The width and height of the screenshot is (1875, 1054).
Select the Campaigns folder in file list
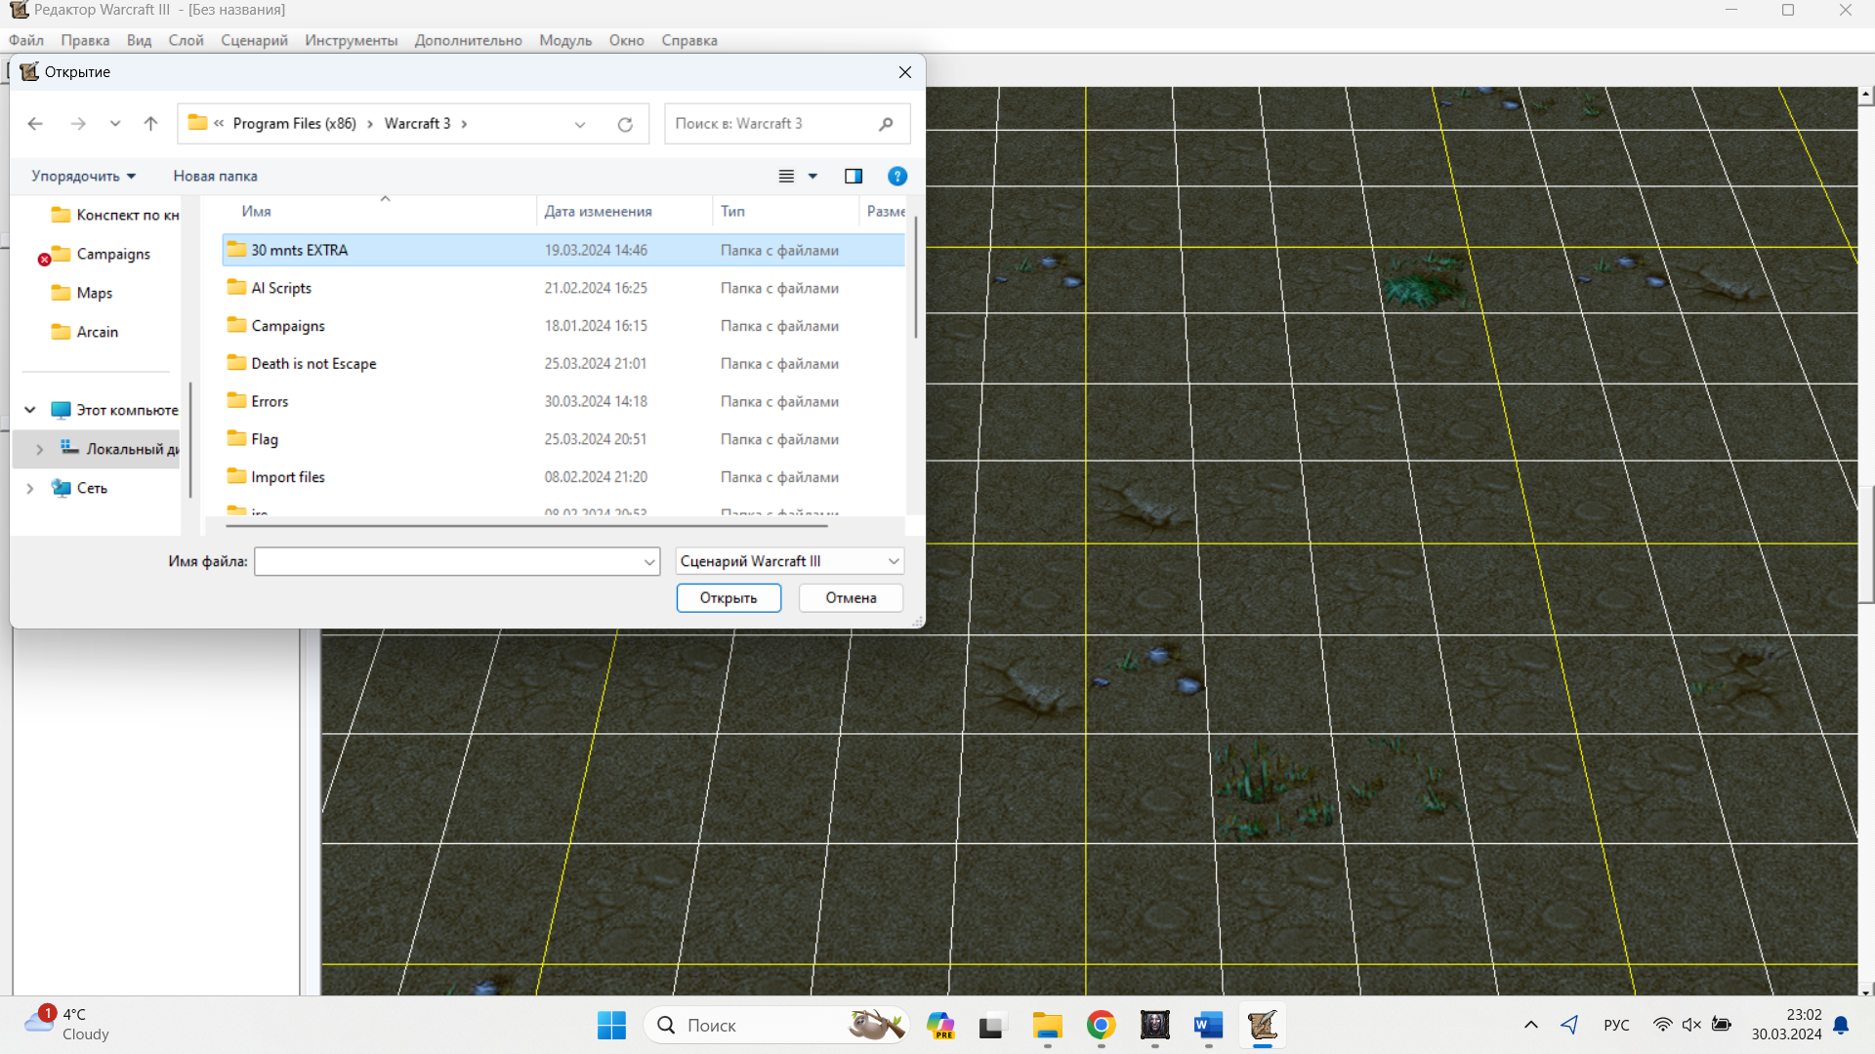(x=563, y=326)
